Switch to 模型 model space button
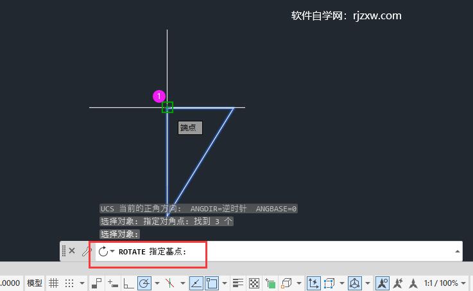The image size is (473, 291). [35, 283]
